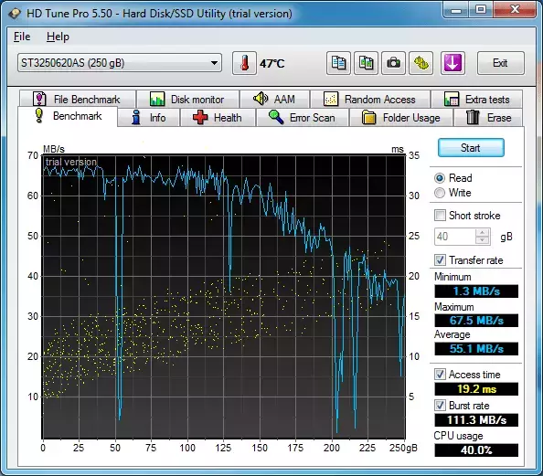Click the copy screenshot to clipboard icon
Screen dimensions: 543x476
coord(366,63)
